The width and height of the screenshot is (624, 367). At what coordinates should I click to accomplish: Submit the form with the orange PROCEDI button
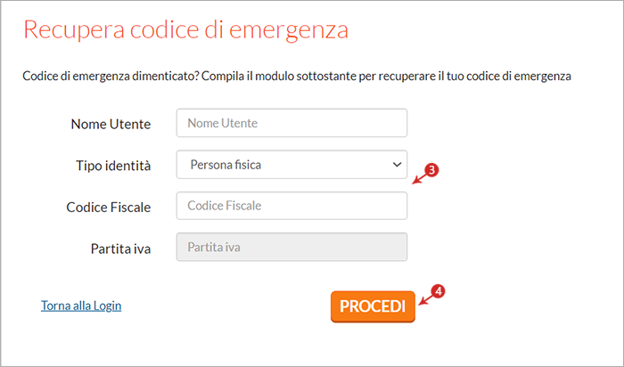[373, 306]
